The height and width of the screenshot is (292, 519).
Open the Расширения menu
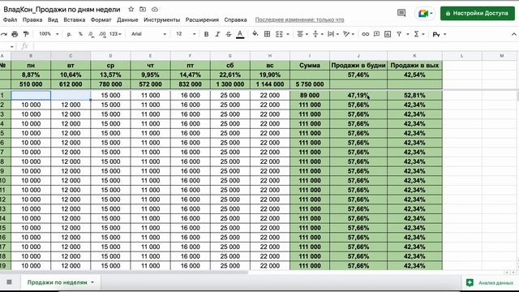coord(202,19)
